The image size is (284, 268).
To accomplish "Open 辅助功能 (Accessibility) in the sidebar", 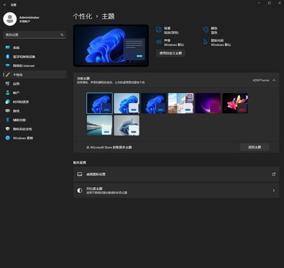I will point(35,120).
